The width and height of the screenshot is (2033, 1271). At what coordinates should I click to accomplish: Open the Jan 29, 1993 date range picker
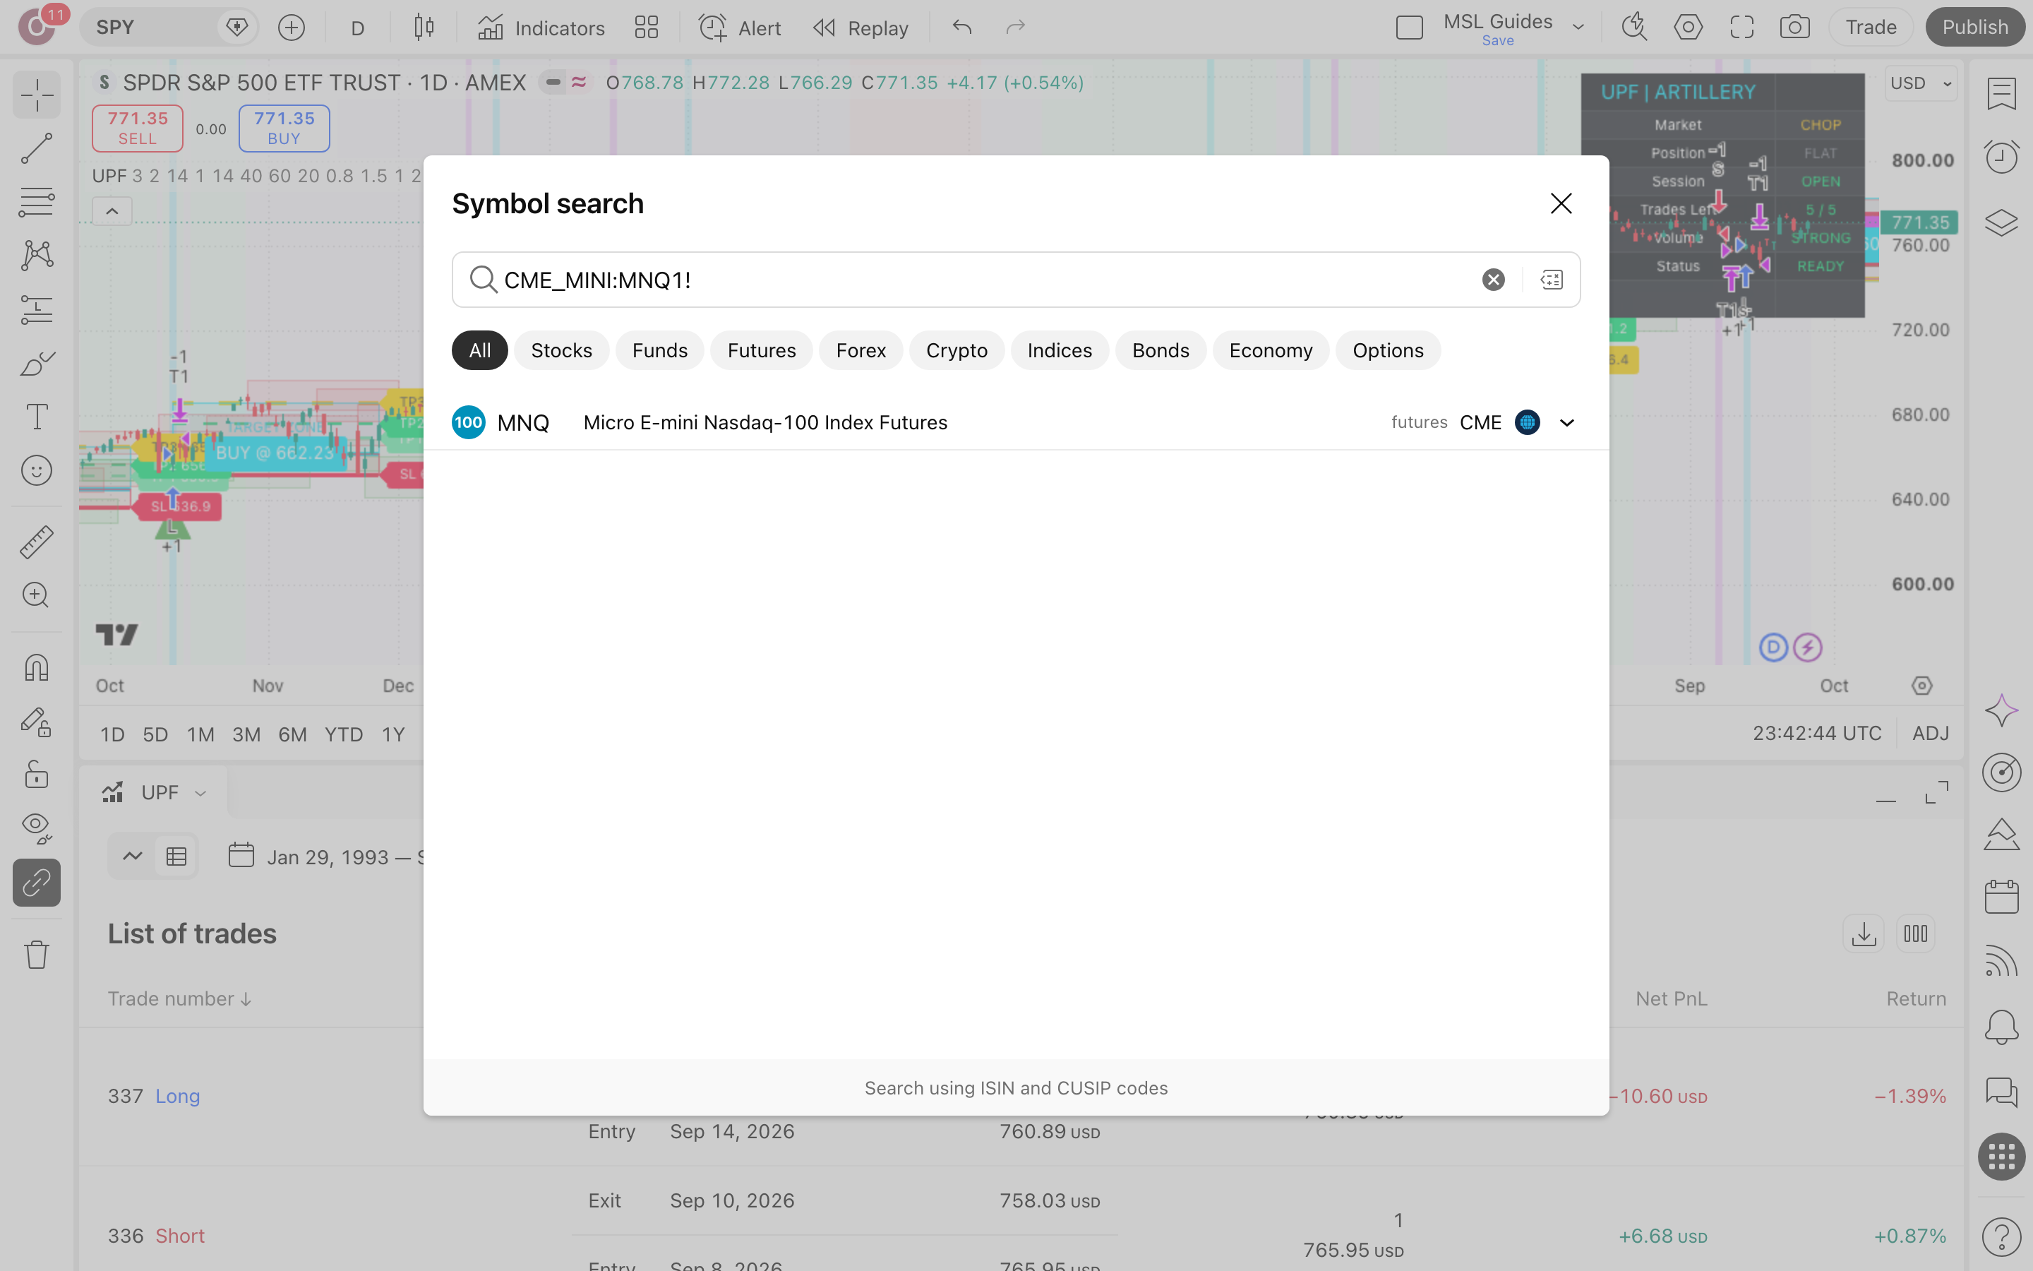coord(328,857)
